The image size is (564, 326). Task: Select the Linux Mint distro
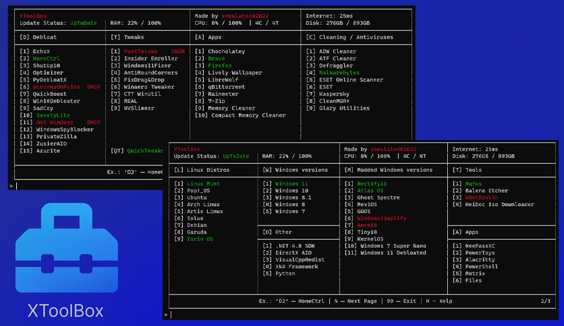(197, 183)
